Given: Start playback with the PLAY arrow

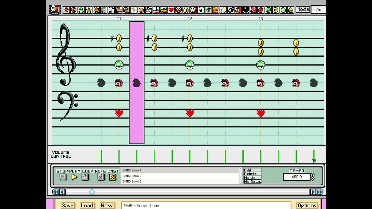Looking at the screenshot, I should coord(74,177).
